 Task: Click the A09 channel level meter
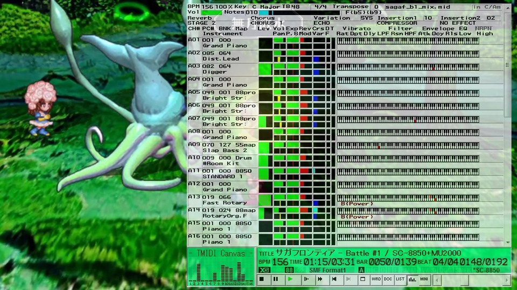[x=266, y=148]
